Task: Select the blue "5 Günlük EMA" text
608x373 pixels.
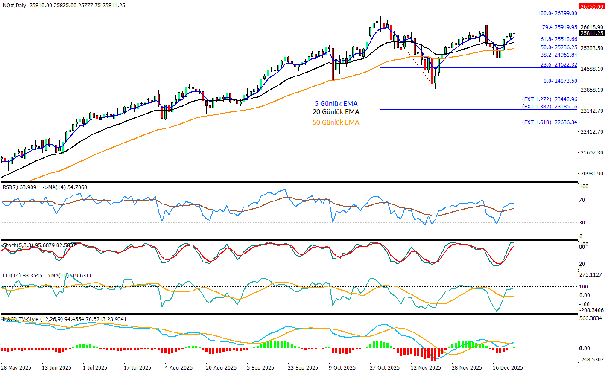Action: tap(336, 104)
